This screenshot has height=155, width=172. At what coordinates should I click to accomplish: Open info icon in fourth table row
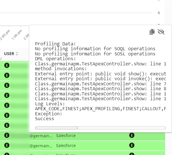pos(7,95)
